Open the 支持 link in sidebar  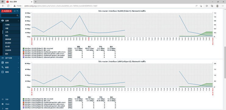[x=7, y=99]
